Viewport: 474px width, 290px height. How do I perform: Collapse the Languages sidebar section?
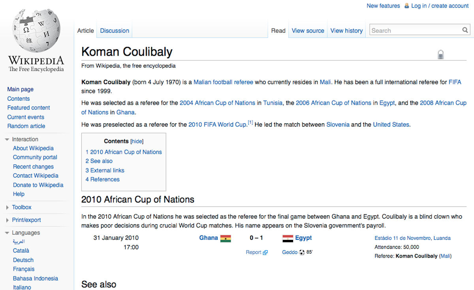pos(7,233)
